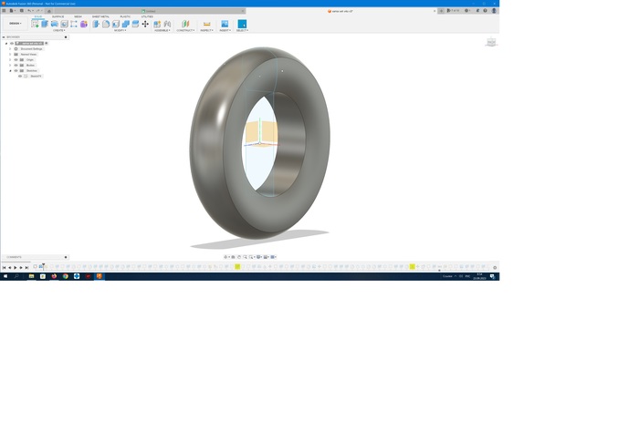Toggle visibility of the root component
This screenshot has height=422, width=639.
(12, 43)
